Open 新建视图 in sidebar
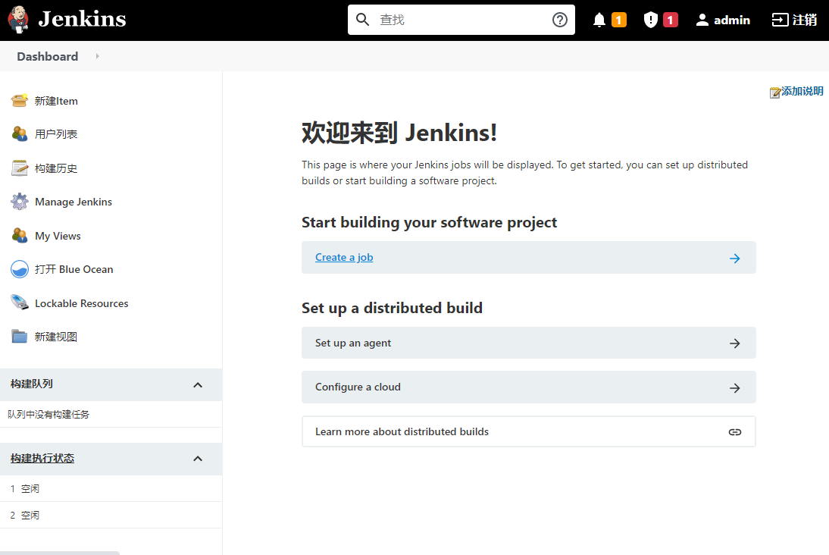 pos(56,337)
